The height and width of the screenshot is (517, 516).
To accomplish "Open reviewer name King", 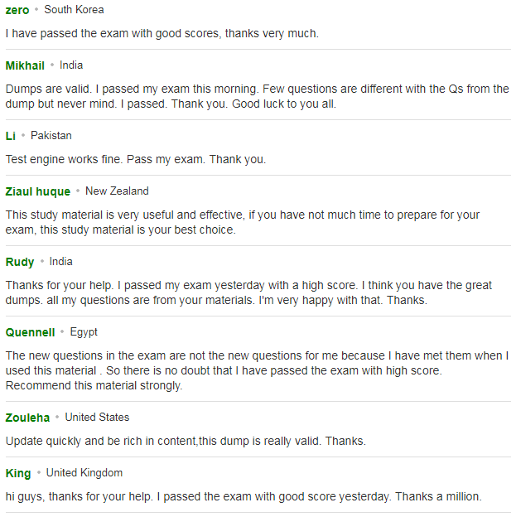I will (18, 473).
